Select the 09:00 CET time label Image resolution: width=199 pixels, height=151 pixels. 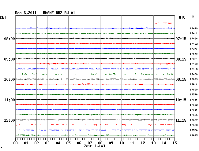coord(9,59)
